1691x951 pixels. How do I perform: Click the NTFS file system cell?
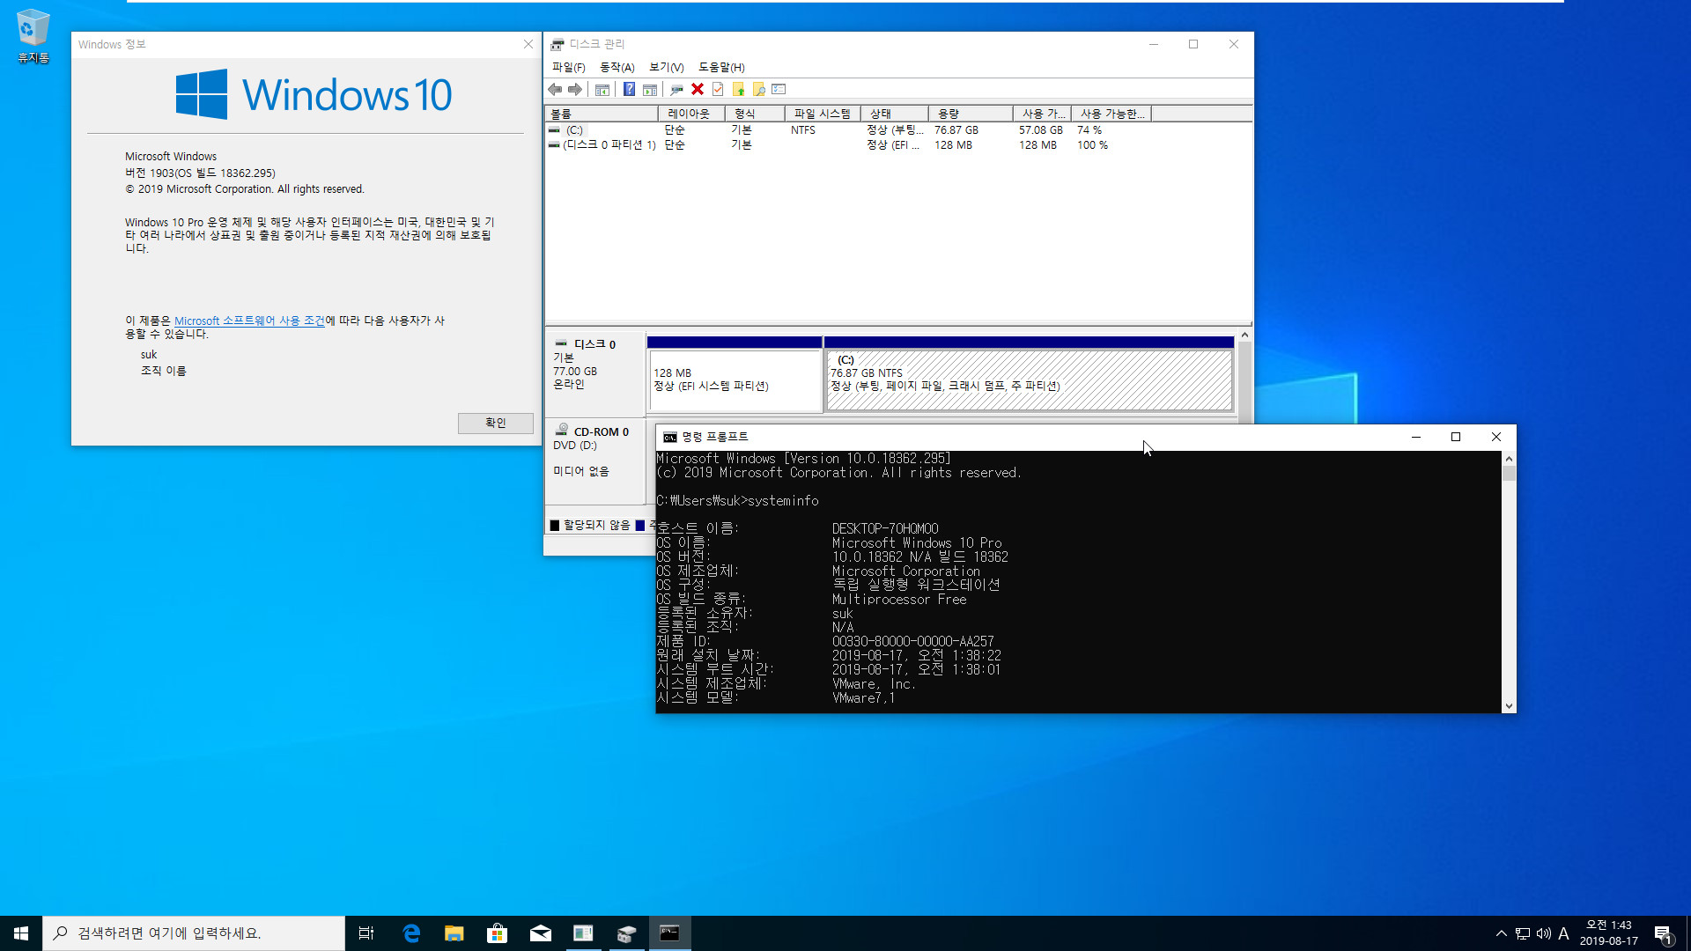[802, 130]
